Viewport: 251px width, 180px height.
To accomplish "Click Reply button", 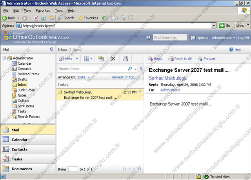I will (155, 59).
